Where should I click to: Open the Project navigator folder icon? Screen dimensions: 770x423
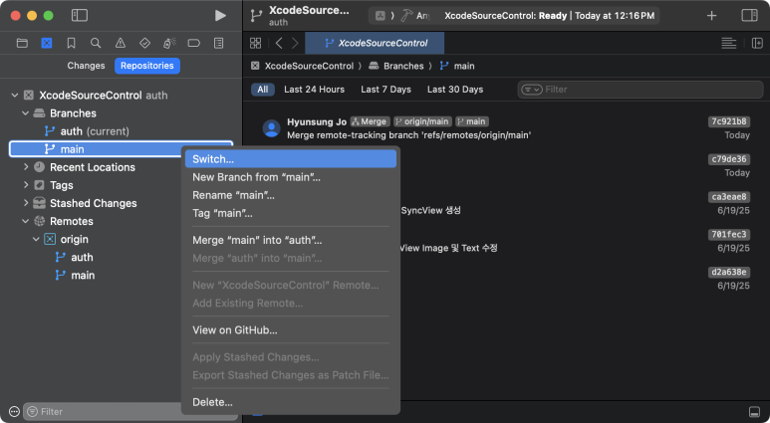coord(22,43)
